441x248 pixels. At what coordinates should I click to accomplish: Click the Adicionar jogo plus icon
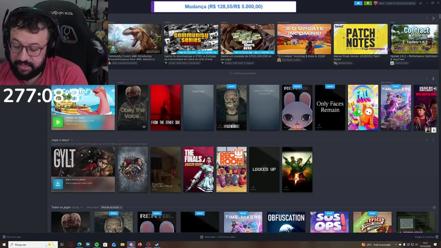pos(4,237)
